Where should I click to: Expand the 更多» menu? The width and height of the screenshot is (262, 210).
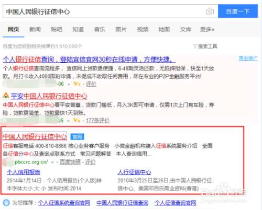coord(207,29)
